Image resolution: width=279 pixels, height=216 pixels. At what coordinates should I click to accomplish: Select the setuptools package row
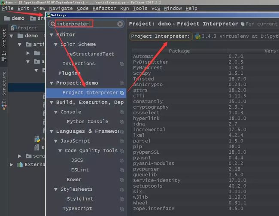point(205,186)
